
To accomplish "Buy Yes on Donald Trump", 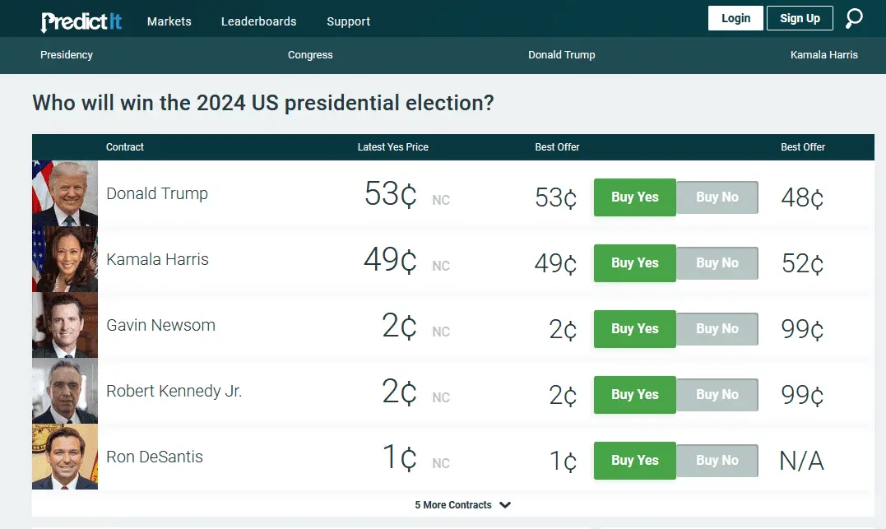I will 634,197.
